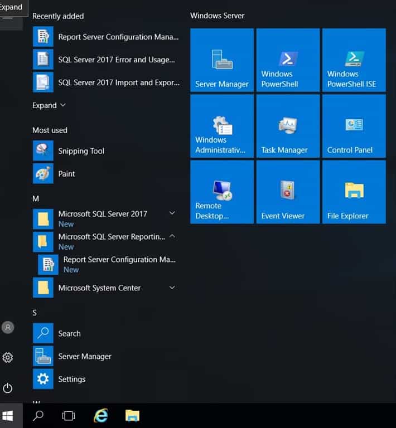This screenshot has width=396, height=428.
Task: Click the Snipping Tool icon
Action: pyautogui.click(x=43, y=150)
